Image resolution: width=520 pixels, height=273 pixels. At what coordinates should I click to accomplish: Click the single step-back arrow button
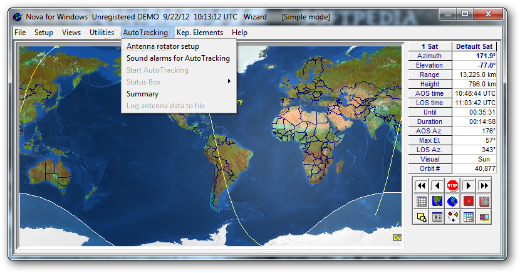[437, 185]
